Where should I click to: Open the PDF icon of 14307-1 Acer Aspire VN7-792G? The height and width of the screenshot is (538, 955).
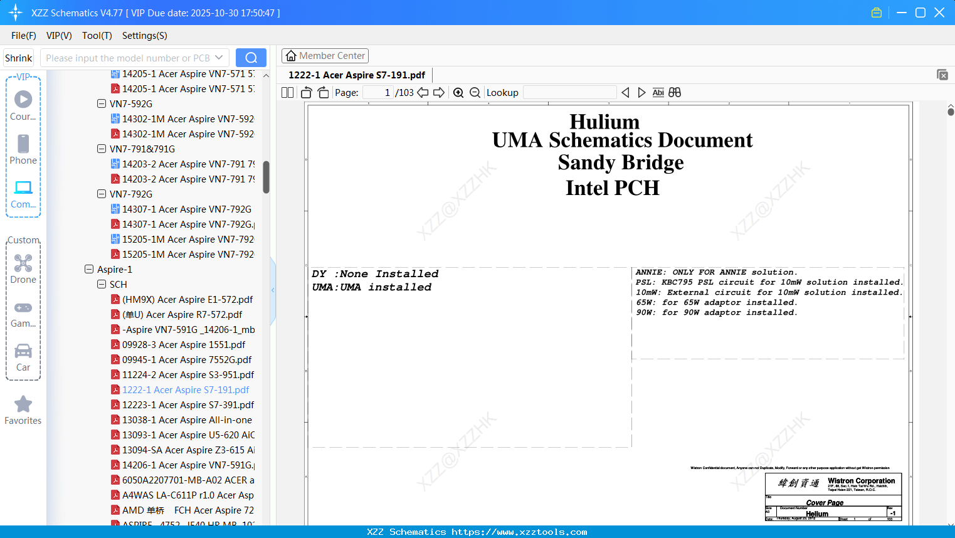[115, 224]
